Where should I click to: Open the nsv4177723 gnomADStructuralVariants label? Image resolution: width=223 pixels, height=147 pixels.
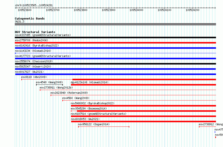click(43, 56)
